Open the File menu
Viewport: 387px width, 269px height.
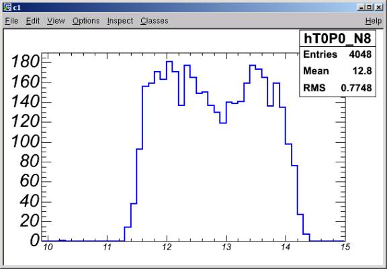(11, 21)
